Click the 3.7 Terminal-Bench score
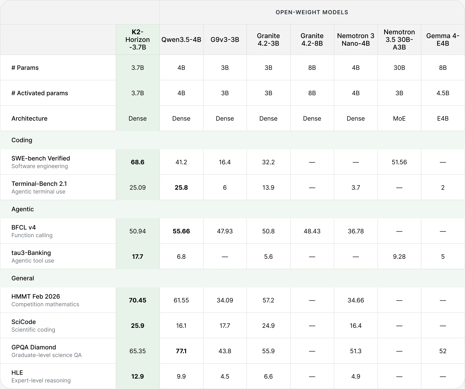The image size is (465, 389). point(356,188)
